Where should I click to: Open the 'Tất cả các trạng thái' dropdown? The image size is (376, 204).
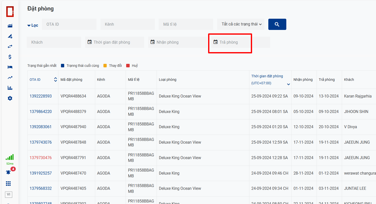coord(241,24)
